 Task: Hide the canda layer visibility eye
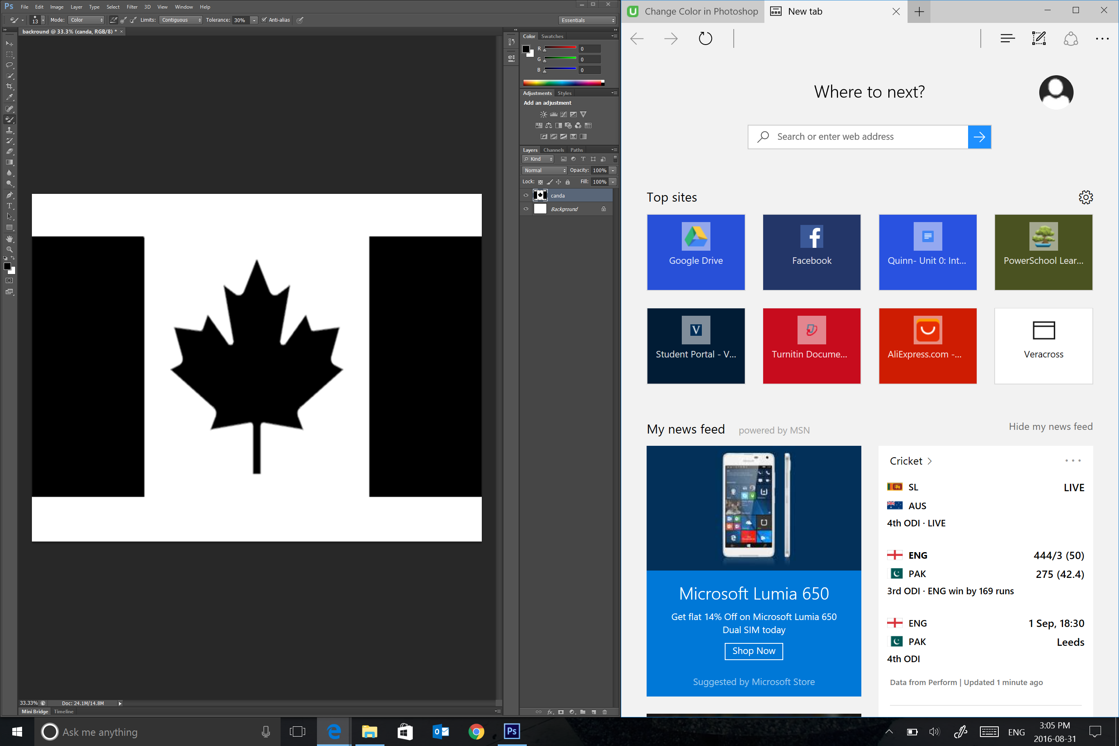pyautogui.click(x=526, y=195)
